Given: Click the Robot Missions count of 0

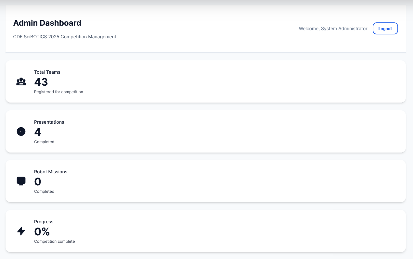Looking at the screenshot, I should [x=38, y=182].
